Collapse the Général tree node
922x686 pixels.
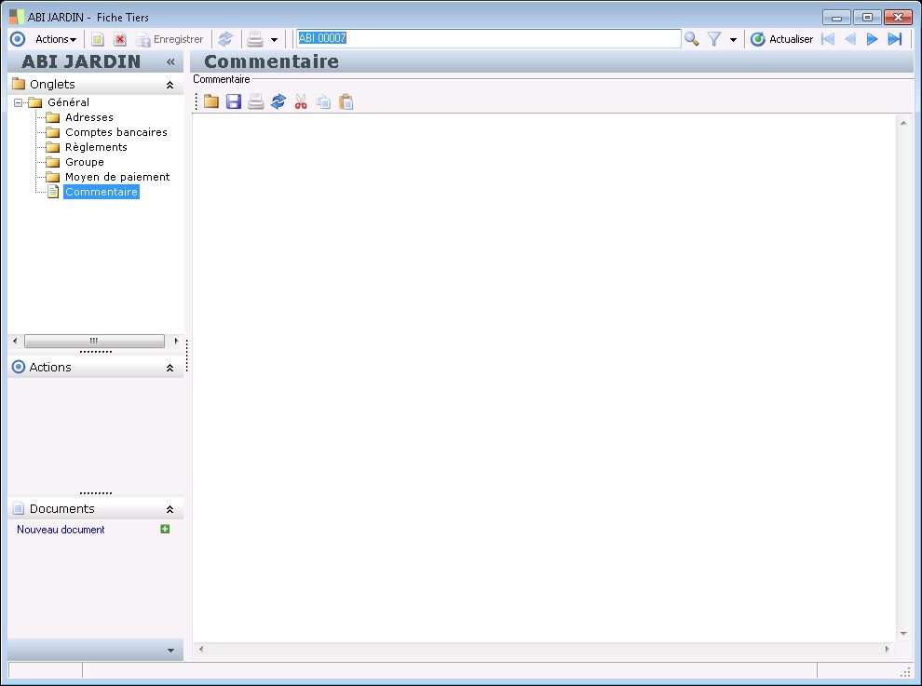pyautogui.click(x=19, y=103)
